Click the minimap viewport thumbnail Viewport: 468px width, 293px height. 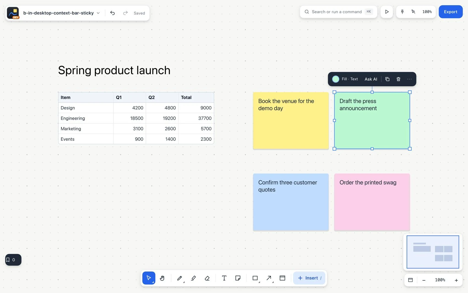click(433, 252)
